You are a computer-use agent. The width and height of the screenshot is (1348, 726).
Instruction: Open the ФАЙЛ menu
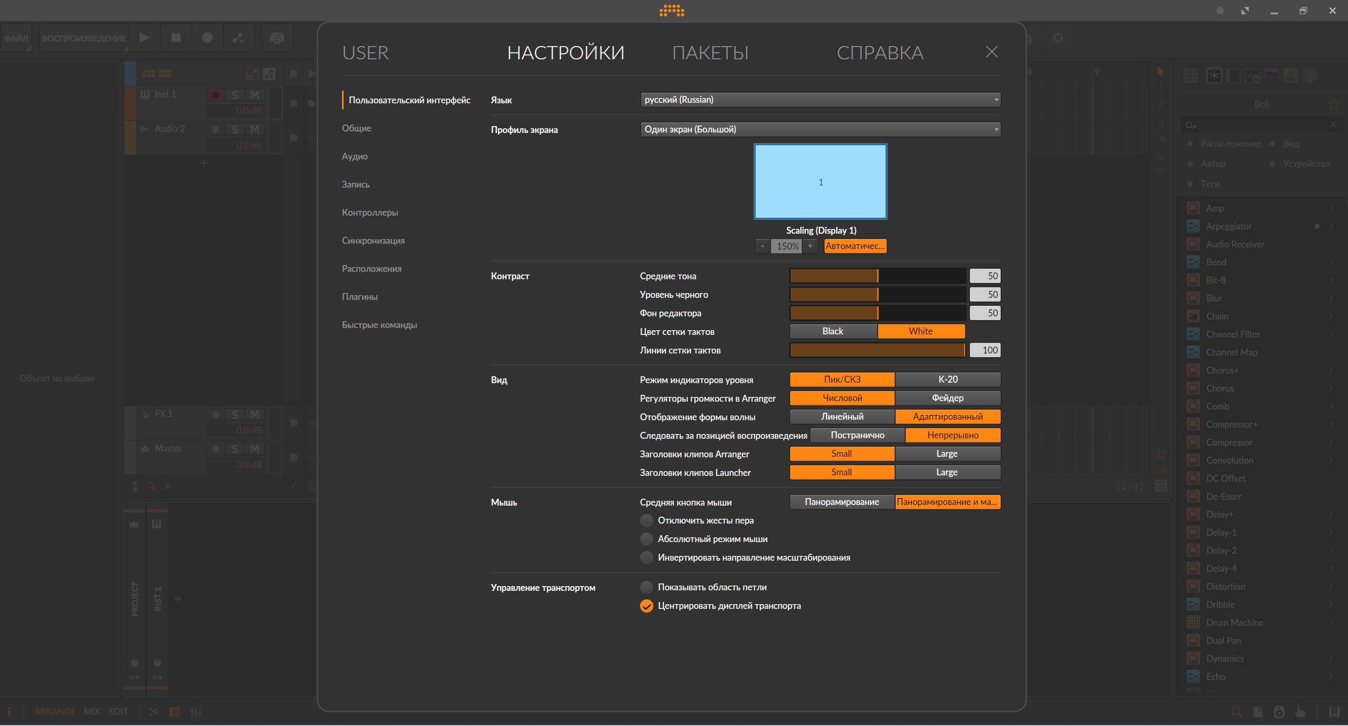point(16,38)
